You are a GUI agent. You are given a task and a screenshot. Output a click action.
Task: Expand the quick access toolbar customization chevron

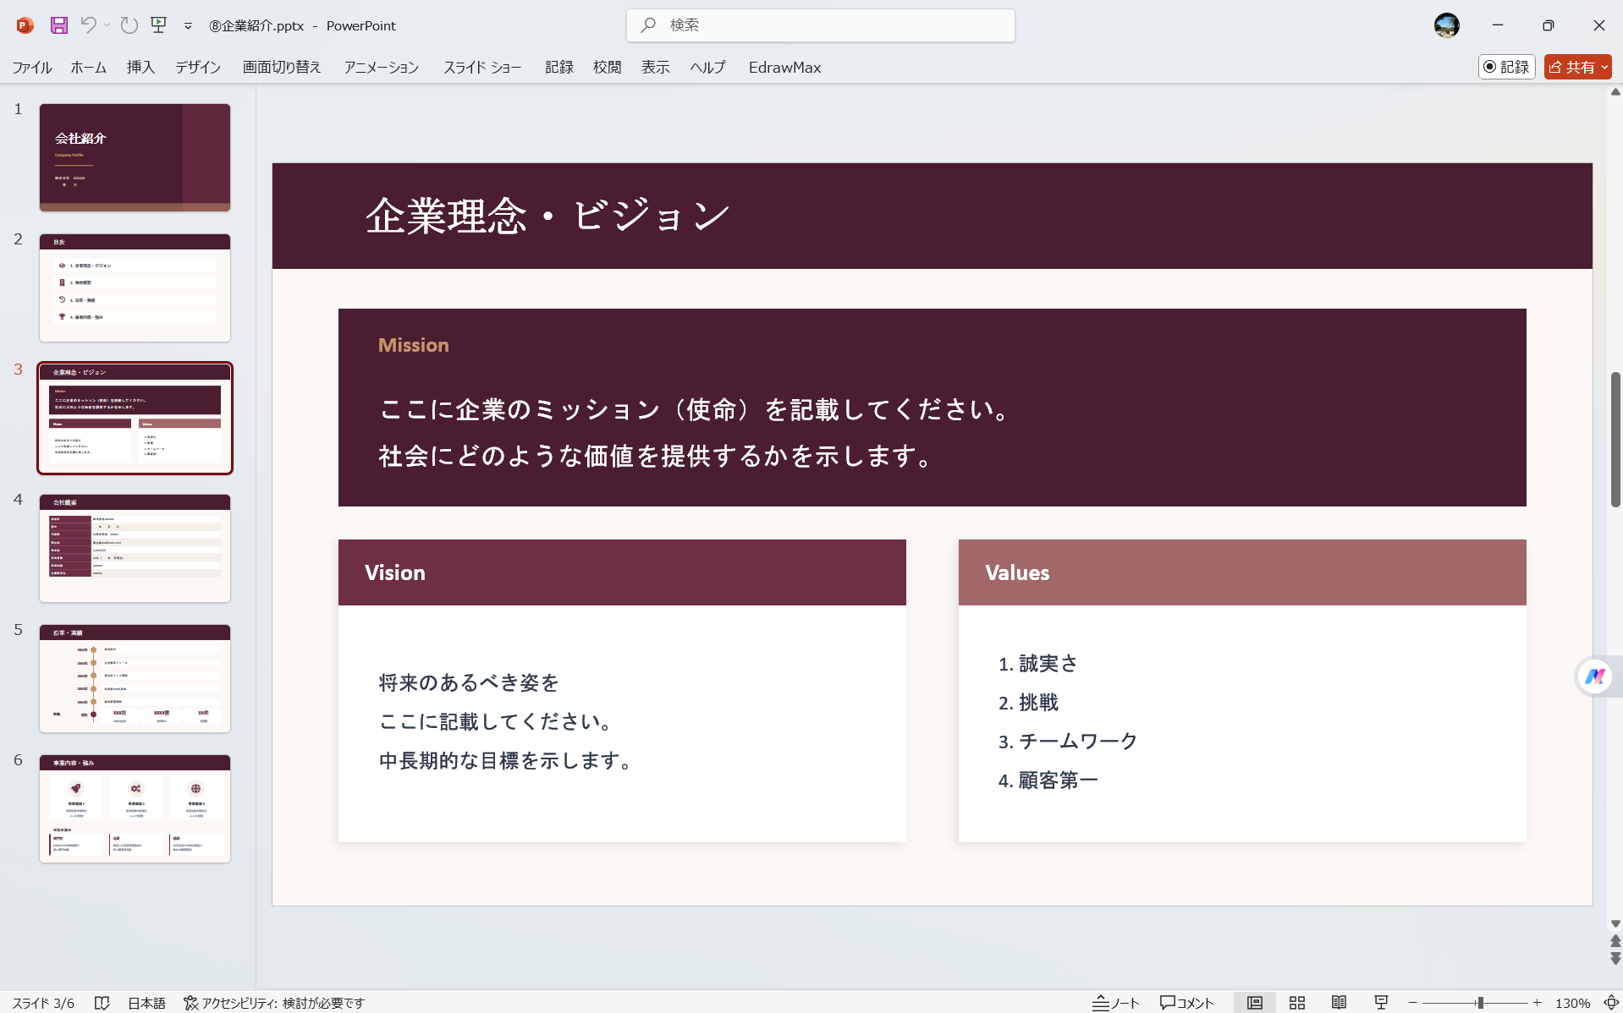[x=187, y=26]
